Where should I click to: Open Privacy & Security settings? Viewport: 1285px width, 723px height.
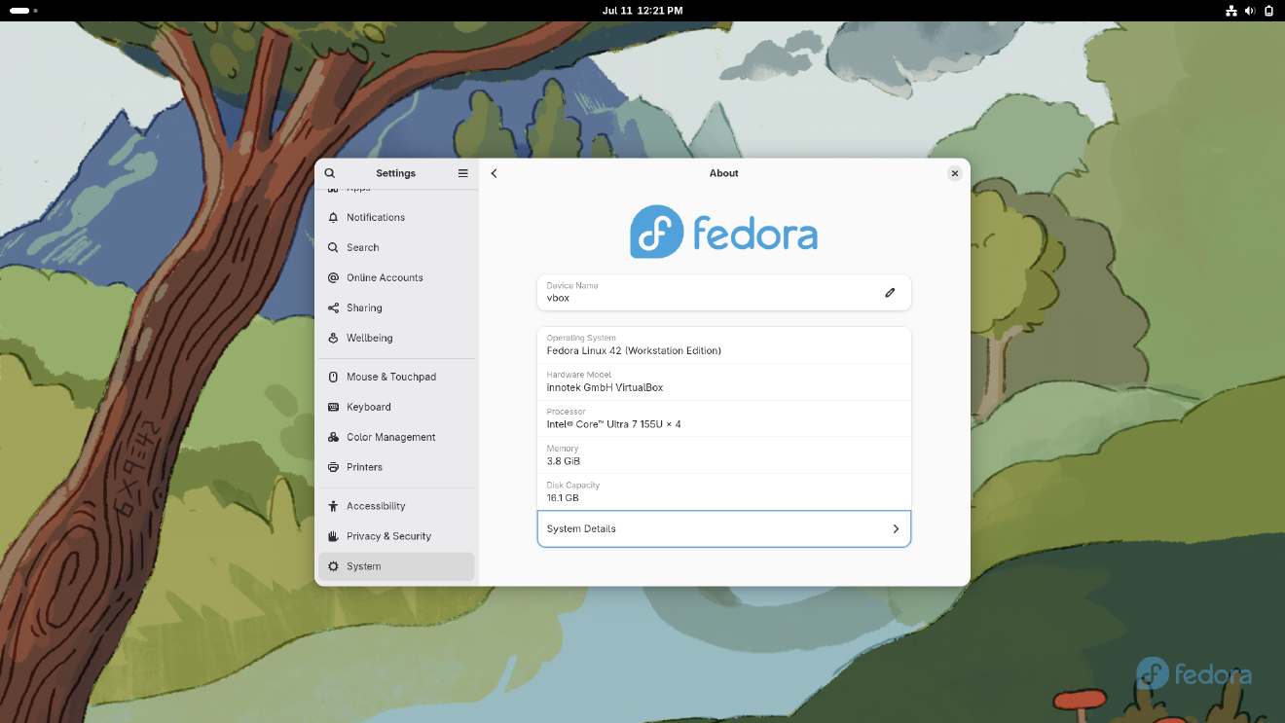(x=388, y=536)
